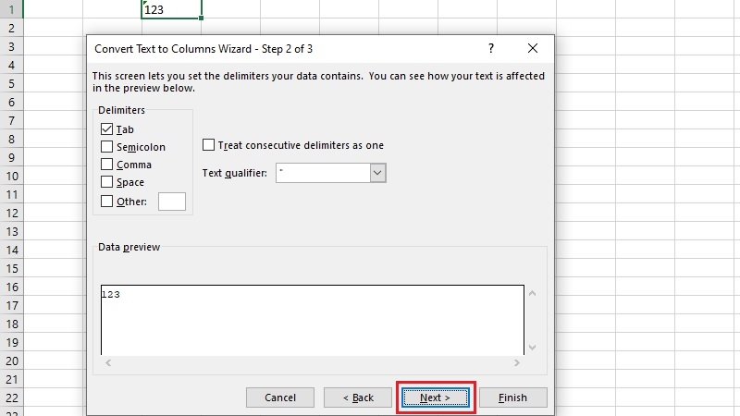Image resolution: width=740 pixels, height=416 pixels.
Task: Click the preview left scroll arrow
Action: [x=108, y=362]
